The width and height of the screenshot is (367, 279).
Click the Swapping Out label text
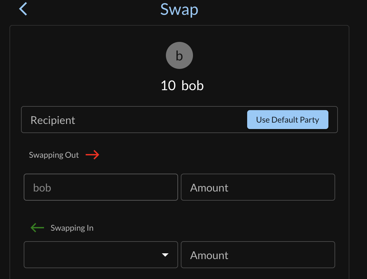click(x=54, y=155)
